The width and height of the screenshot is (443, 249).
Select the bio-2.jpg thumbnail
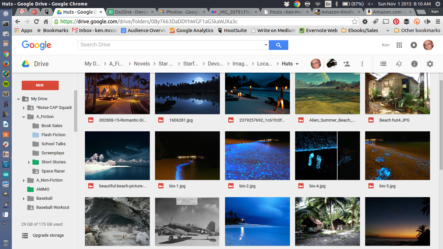click(257, 156)
